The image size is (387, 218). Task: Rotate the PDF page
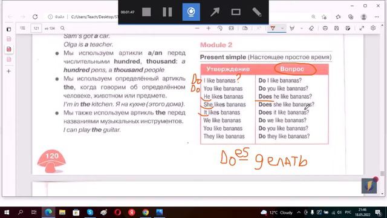(x=220, y=28)
